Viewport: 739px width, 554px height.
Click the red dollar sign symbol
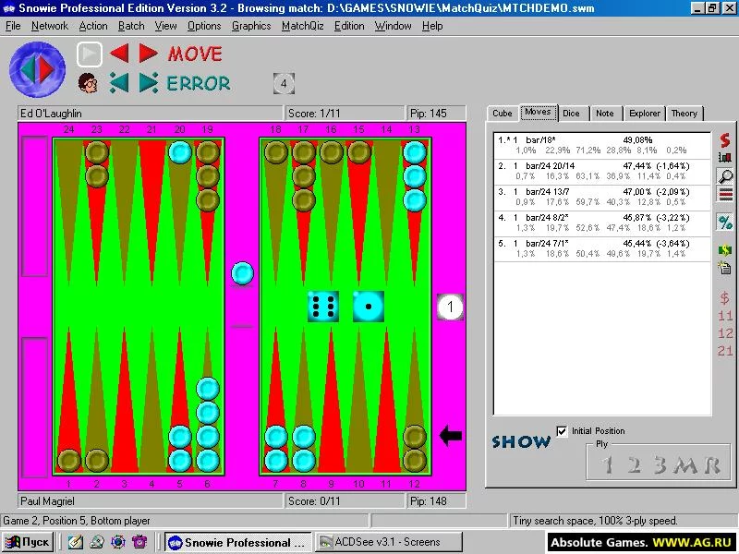(725, 297)
